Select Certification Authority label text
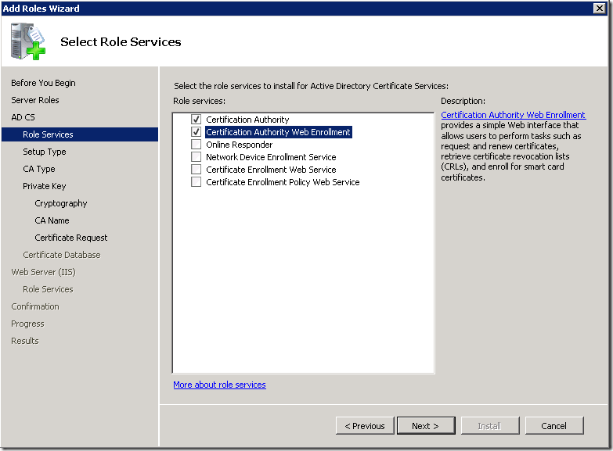Screen dimensions: 613x451 tap(247, 120)
